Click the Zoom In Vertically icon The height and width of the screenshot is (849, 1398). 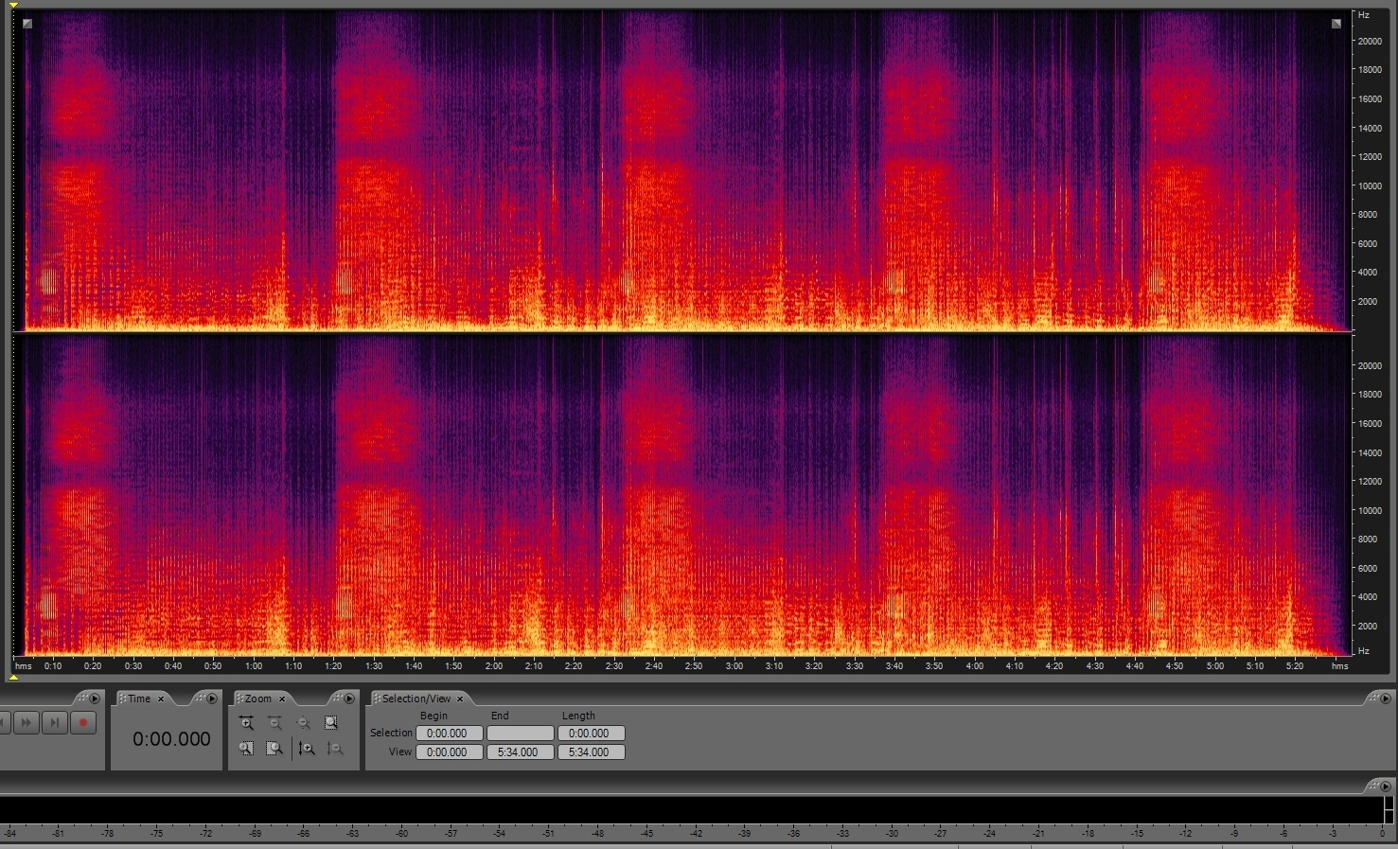(x=306, y=749)
